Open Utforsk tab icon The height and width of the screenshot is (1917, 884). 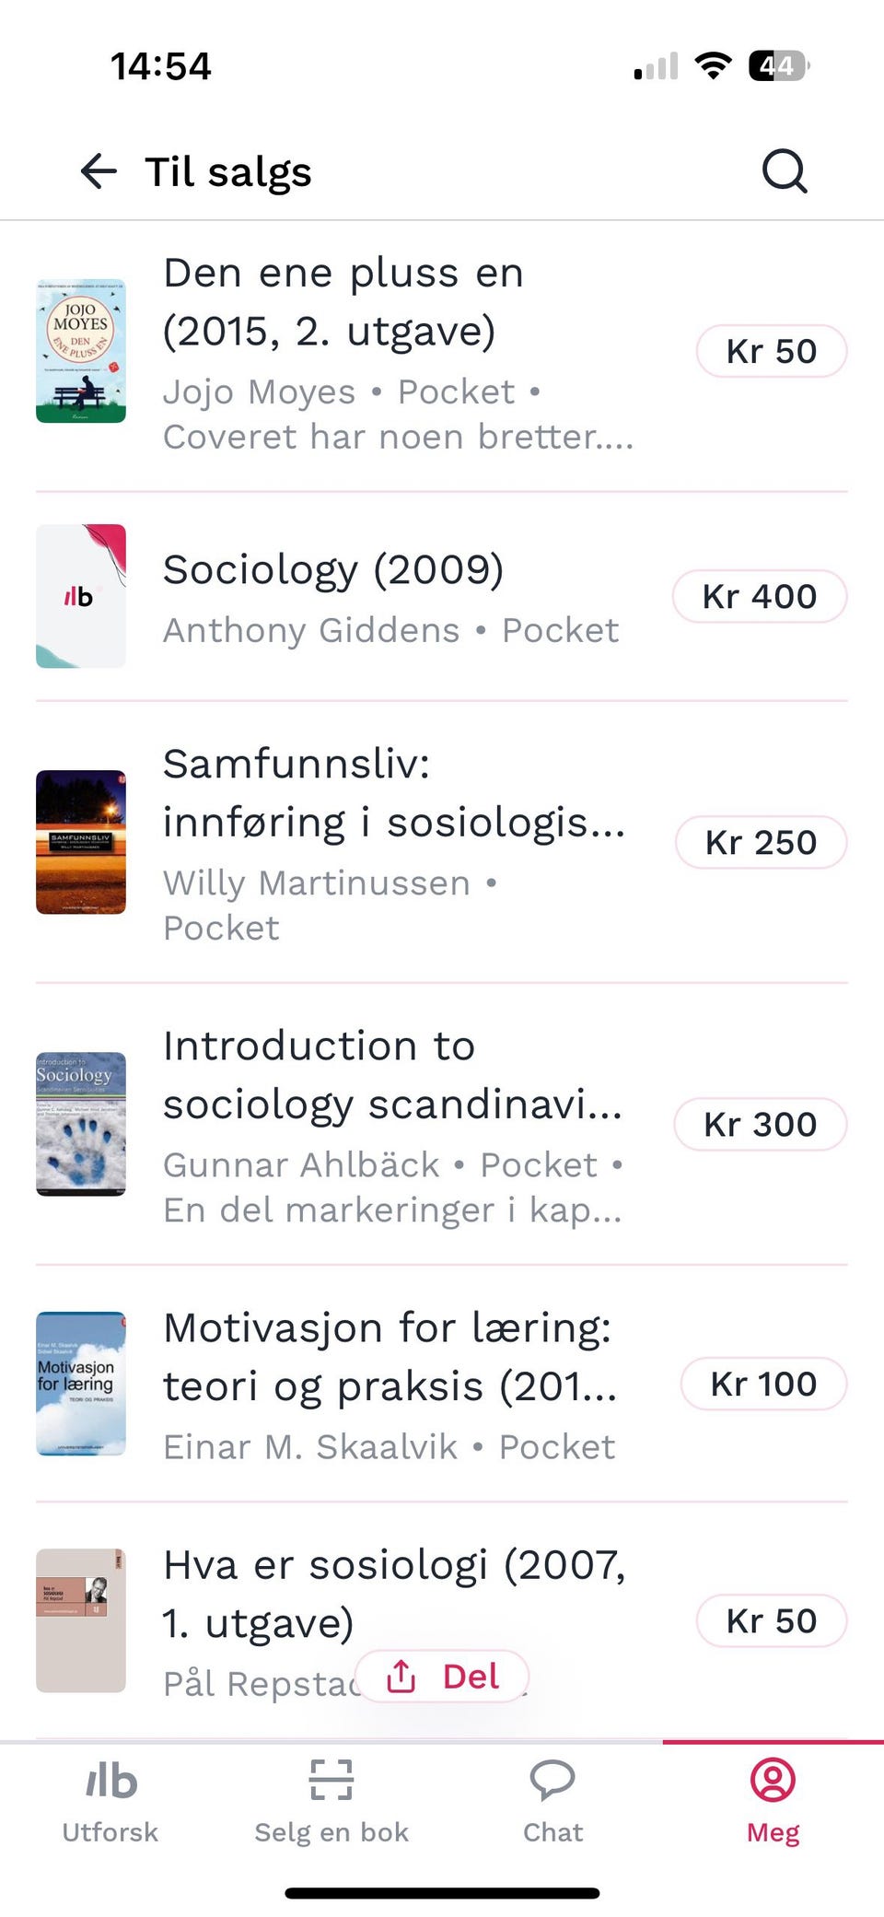(110, 1780)
